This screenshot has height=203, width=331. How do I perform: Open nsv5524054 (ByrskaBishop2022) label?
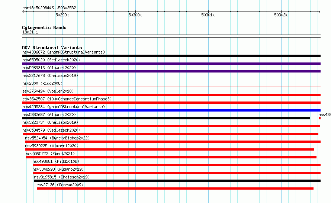57,138
